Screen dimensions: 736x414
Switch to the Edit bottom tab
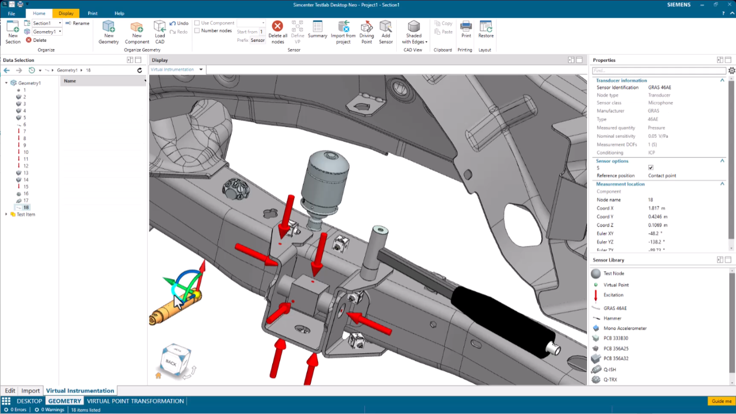(10, 391)
